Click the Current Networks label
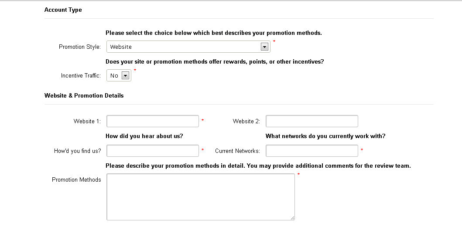Image resolution: width=462 pixels, height=230 pixels. point(237,151)
